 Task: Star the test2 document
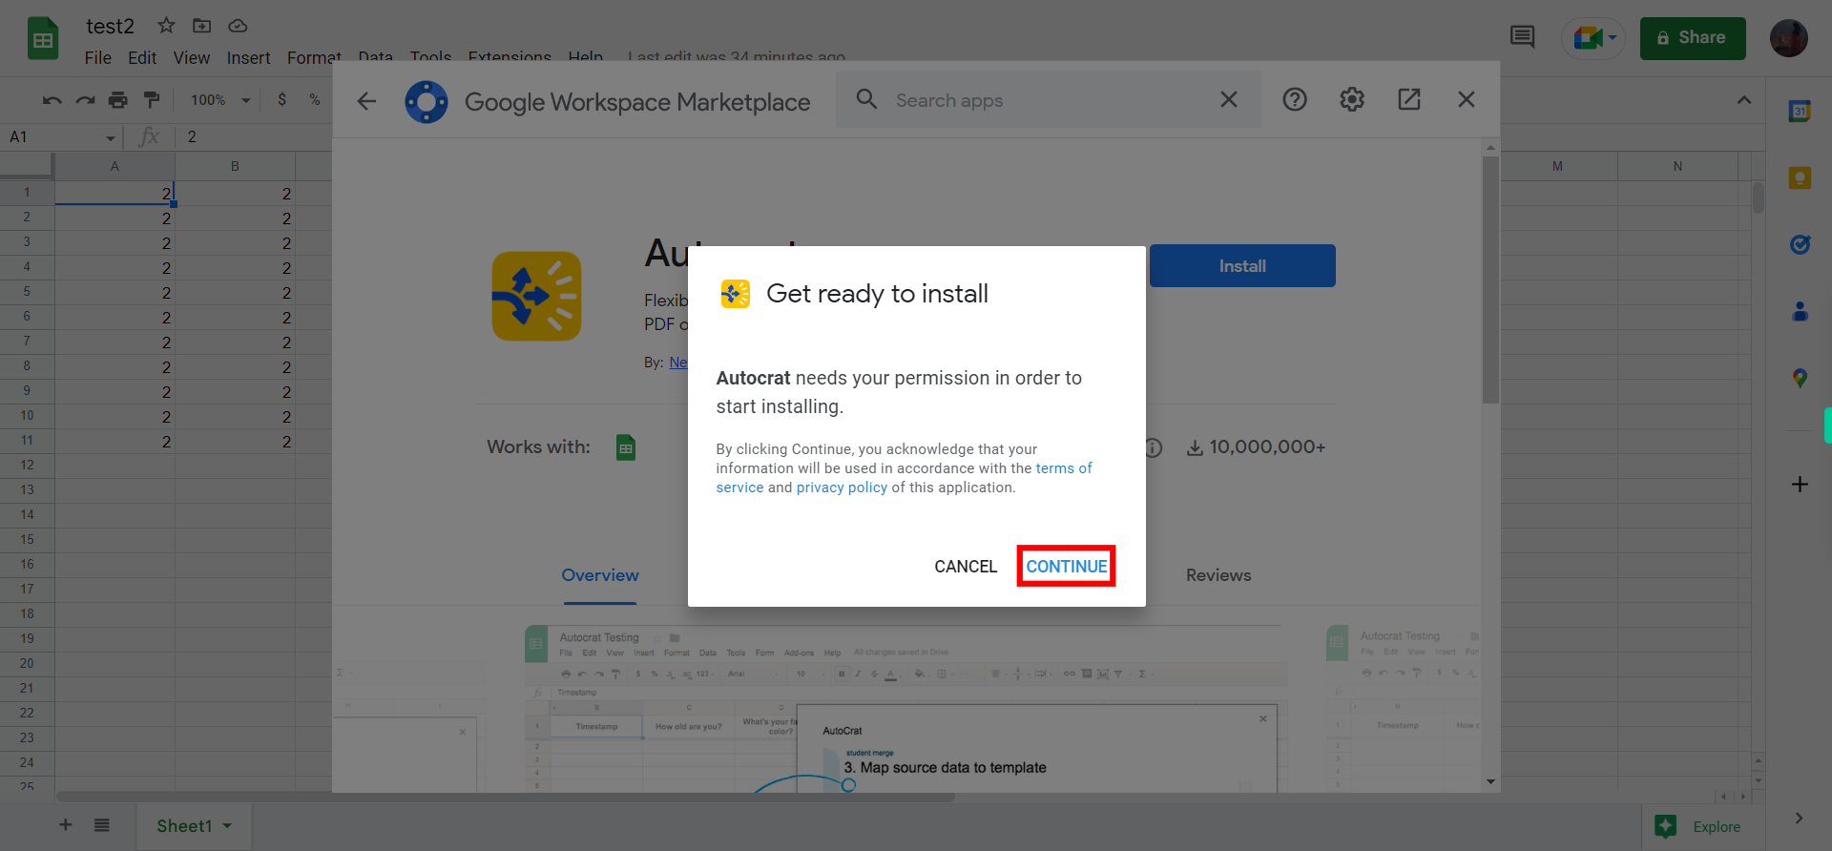click(166, 26)
